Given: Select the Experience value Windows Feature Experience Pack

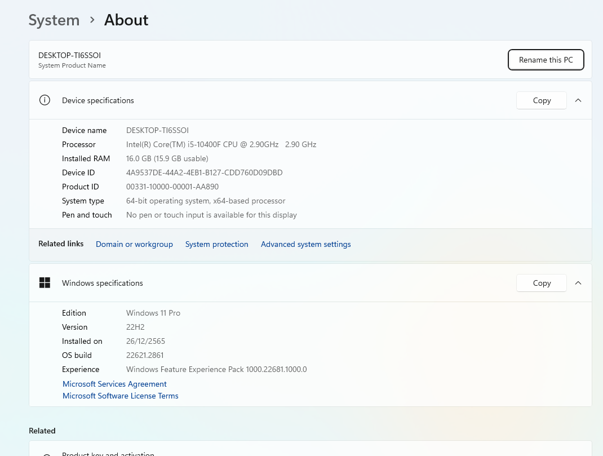Looking at the screenshot, I should click(x=216, y=370).
